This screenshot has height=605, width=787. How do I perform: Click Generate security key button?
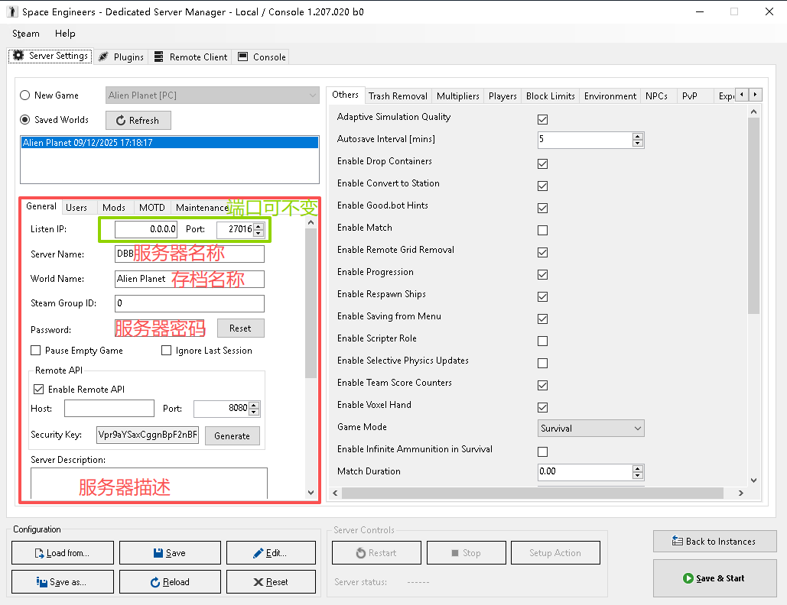click(232, 436)
